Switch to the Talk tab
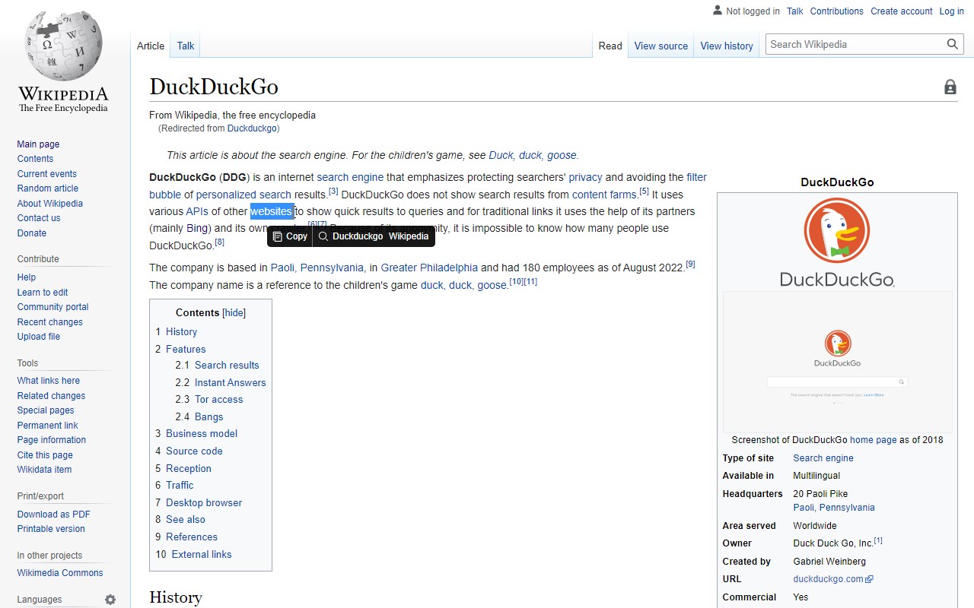The height and width of the screenshot is (608, 974). click(186, 46)
